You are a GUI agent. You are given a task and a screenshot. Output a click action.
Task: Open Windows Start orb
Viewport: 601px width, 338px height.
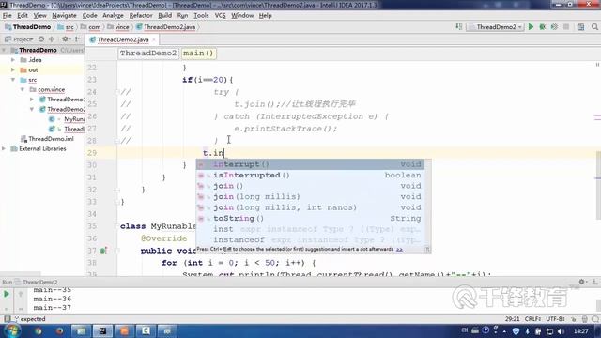coord(12,330)
